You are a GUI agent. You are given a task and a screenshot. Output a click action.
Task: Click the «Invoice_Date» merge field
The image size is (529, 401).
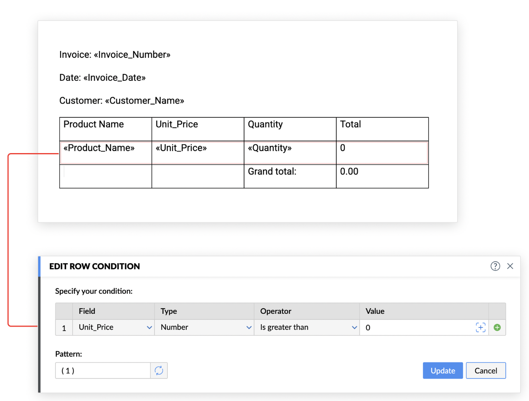(114, 78)
